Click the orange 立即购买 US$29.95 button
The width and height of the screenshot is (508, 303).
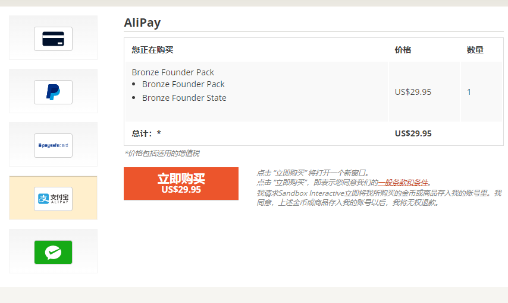click(x=181, y=183)
